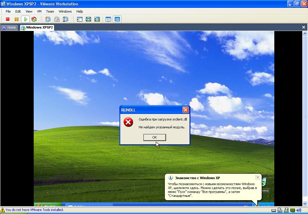Enter full screen mode via the toolbar icon
Image resolution: width=308 pixels, height=214 pixels.
[x=88, y=19]
